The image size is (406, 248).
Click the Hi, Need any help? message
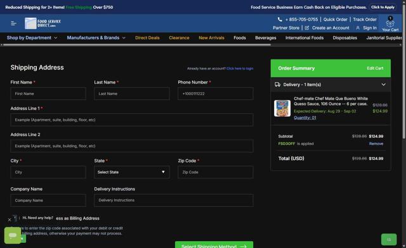point(38,218)
